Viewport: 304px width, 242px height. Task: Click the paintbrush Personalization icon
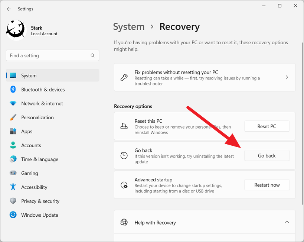[x=13, y=117]
